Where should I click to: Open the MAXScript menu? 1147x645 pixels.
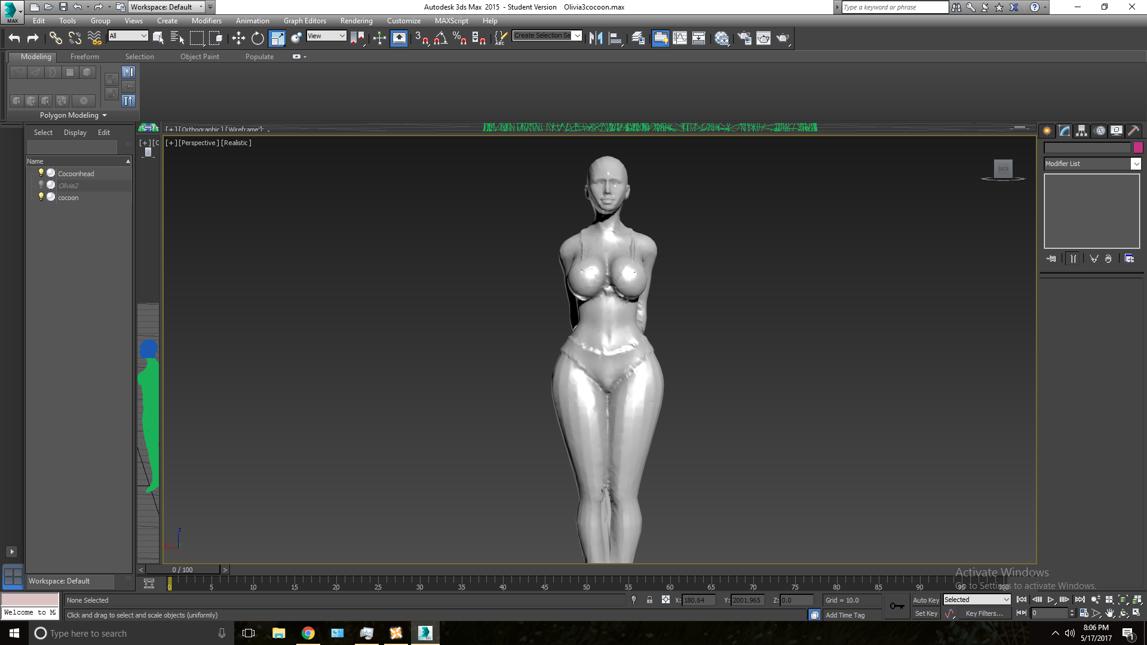click(452, 21)
